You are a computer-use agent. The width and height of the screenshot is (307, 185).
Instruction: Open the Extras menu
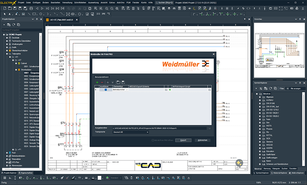click(x=112, y=3)
